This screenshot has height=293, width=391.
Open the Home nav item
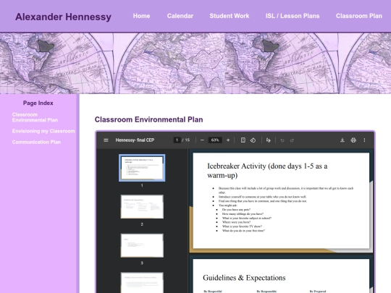point(141,16)
